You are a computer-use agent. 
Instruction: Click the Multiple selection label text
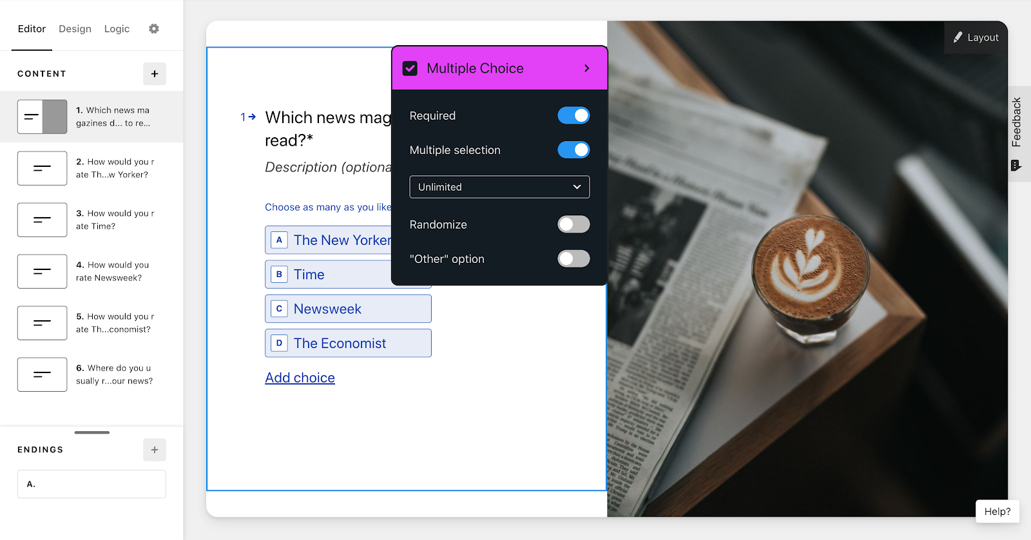[455, 150]
